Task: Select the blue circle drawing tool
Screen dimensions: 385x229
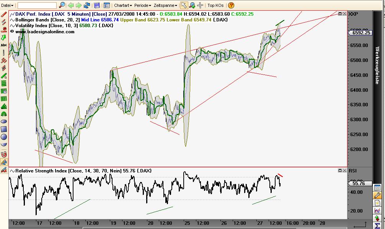Action: (x=4, y=137)
